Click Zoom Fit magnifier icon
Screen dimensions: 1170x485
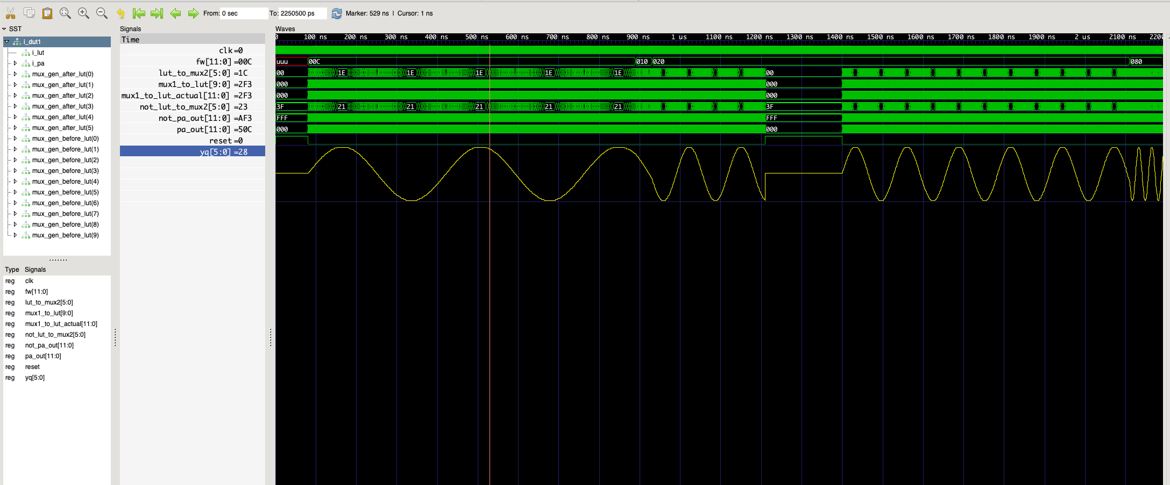pyautogui.click(x=66, y=13)
